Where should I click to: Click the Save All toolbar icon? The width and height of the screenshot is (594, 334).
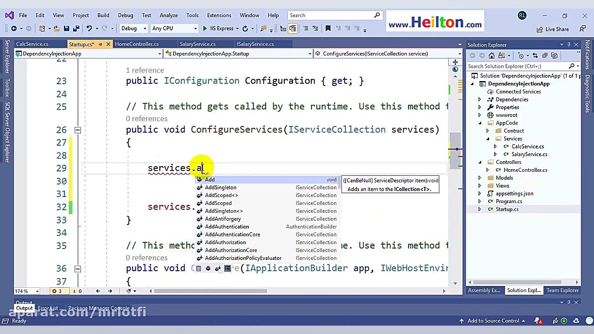click(76, 28)
